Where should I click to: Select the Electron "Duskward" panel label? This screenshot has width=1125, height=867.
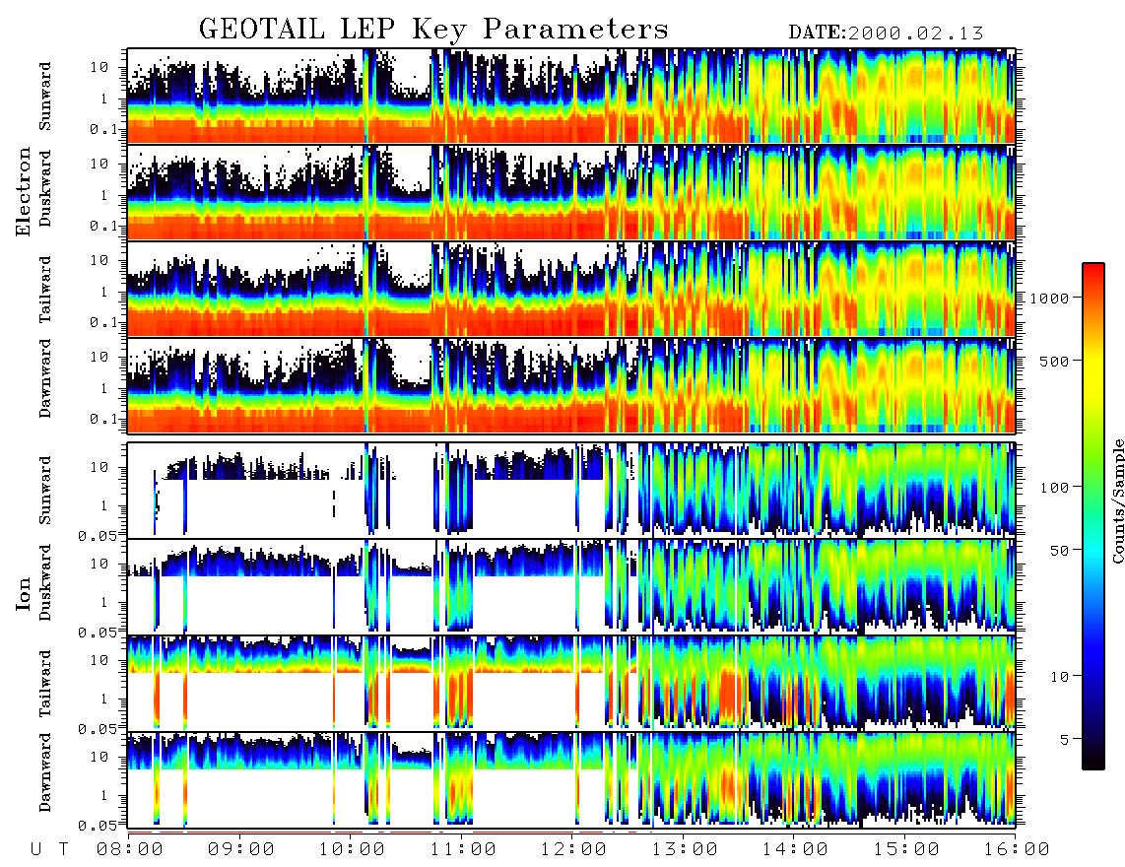[45, 189]
